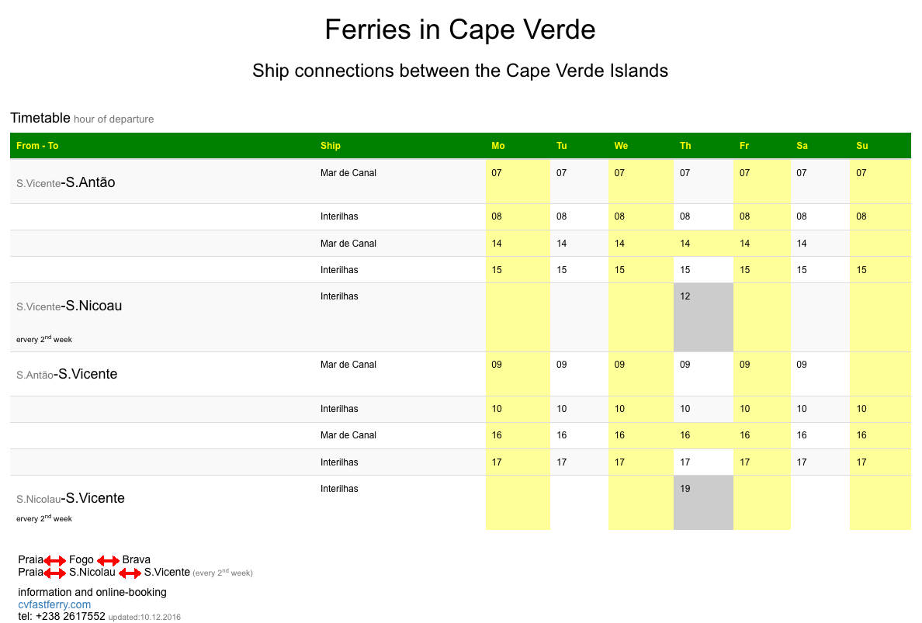
Task: Click the "Timetable" section heading
Action: tap(40, 118)
